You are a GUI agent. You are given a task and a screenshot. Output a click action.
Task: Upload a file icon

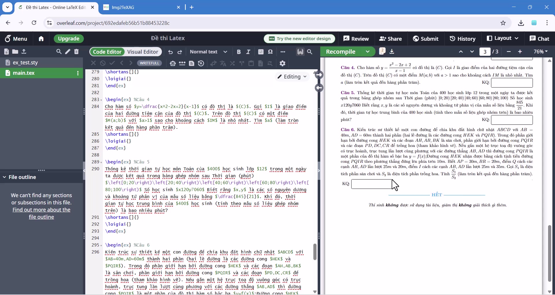[24, 52]
